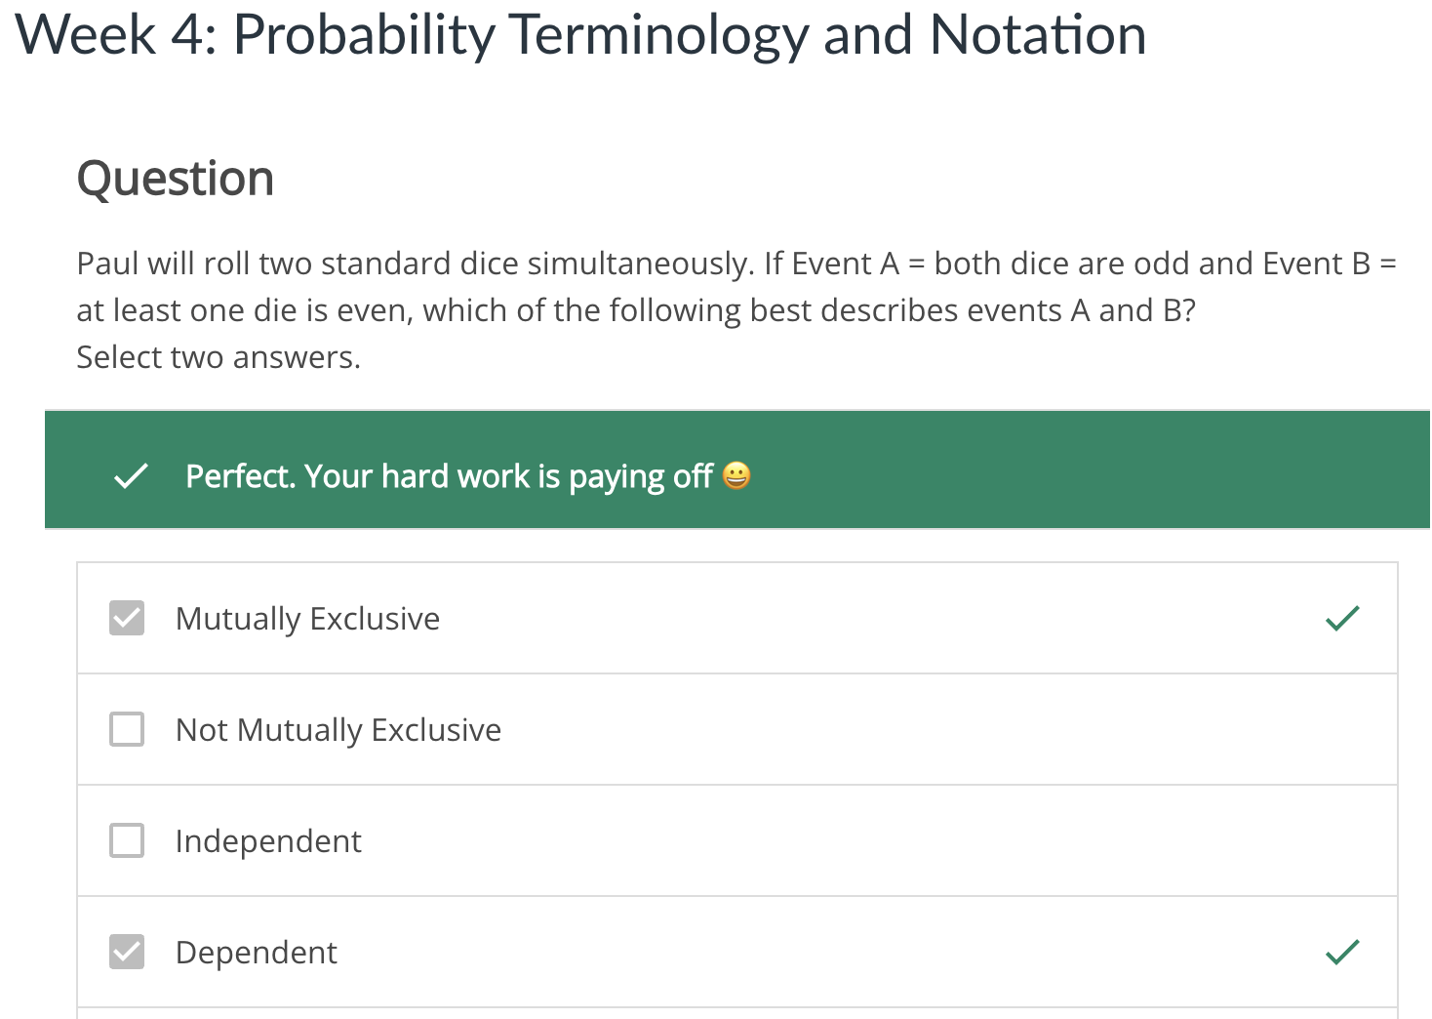Enable the Independent checkbox
The height and width of the screenshot is (1019, 1432).
coord(127,840)
